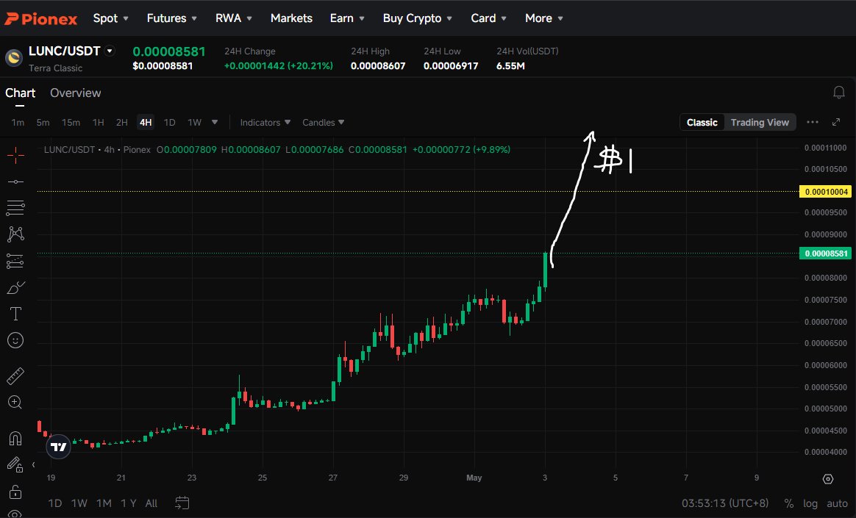Set bottom date range to All
856x518 pixels.
151,503
